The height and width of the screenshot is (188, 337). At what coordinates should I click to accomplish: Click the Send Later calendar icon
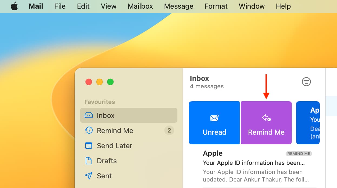(x=88, y=146)
